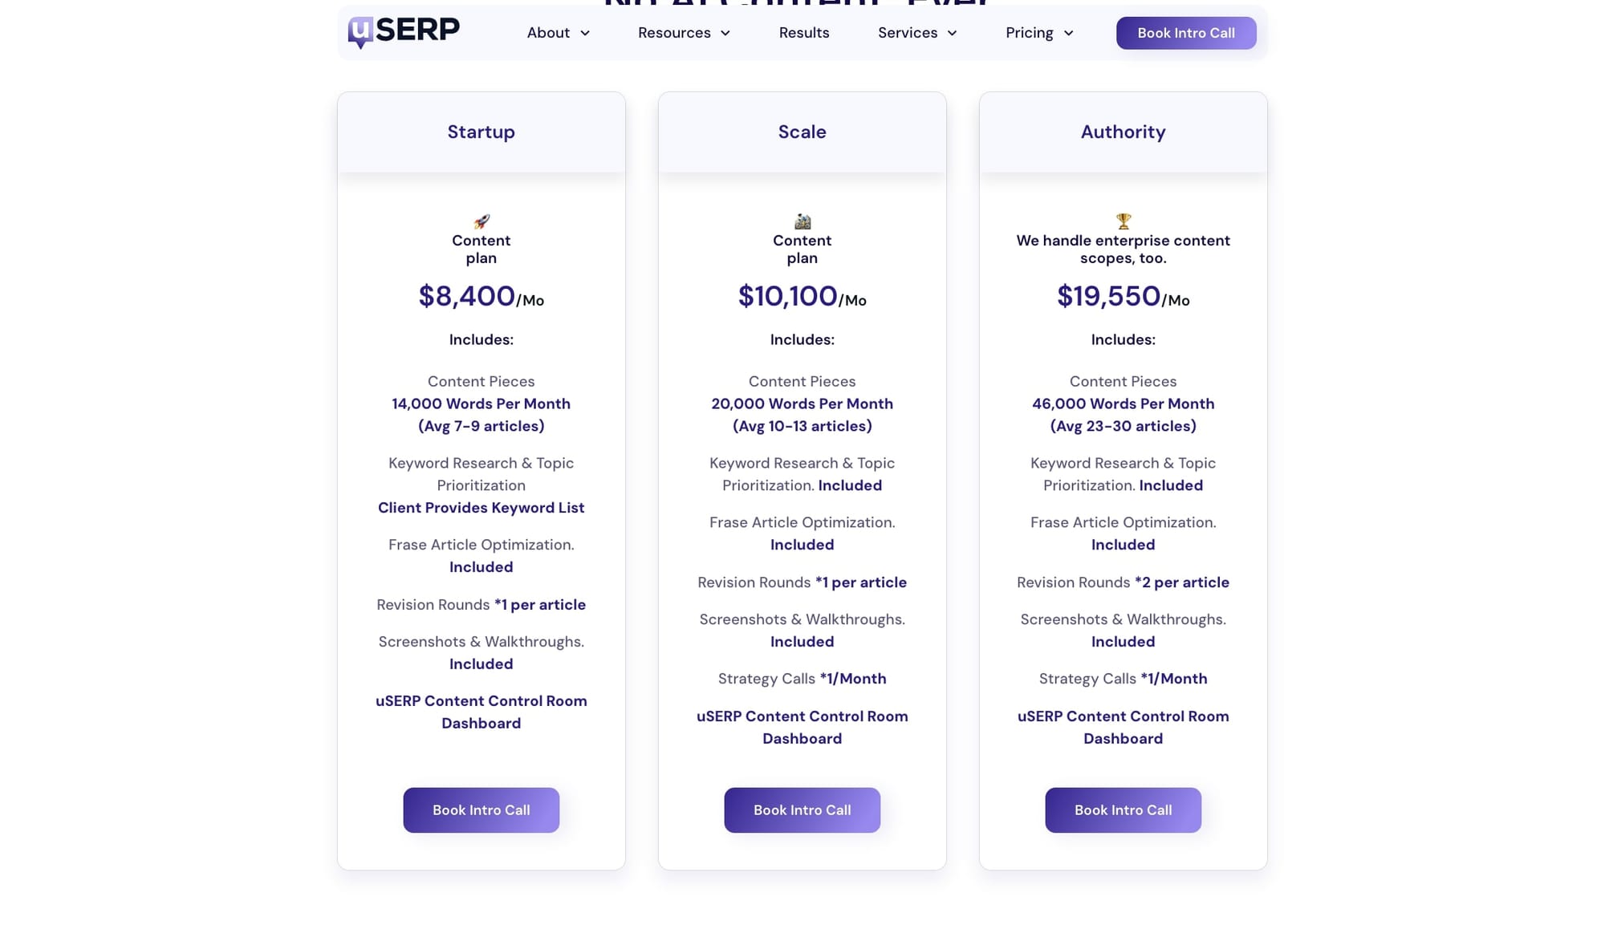Click 46,000 Words Per Month text

(x=1123, y=404)
